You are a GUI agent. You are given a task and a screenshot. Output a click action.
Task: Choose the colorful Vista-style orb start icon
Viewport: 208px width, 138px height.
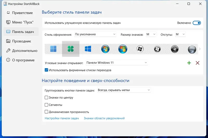click(123, 49)
